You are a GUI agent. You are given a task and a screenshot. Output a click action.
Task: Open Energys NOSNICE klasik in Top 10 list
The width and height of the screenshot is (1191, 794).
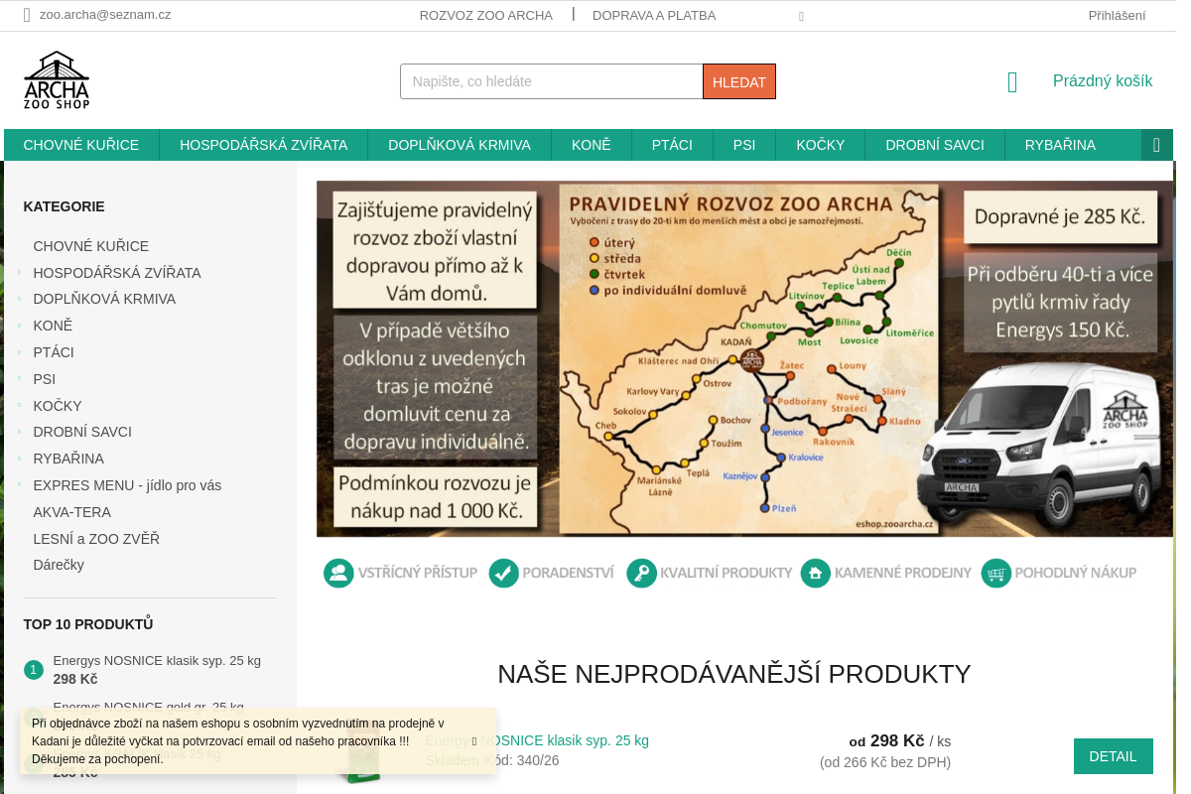(x=157, y=660)
